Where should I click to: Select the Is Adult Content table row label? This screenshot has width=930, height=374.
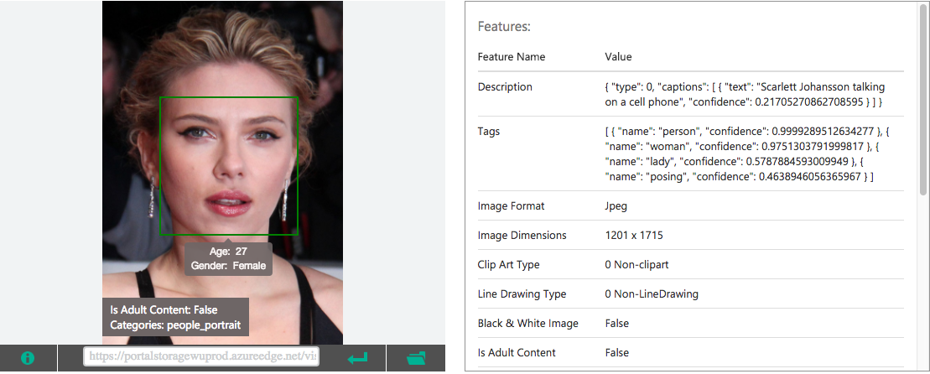click(x=517, y=353)
